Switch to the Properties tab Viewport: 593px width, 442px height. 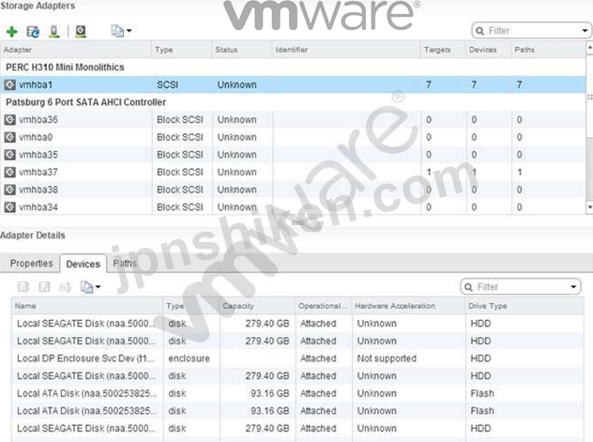[31, 263]
